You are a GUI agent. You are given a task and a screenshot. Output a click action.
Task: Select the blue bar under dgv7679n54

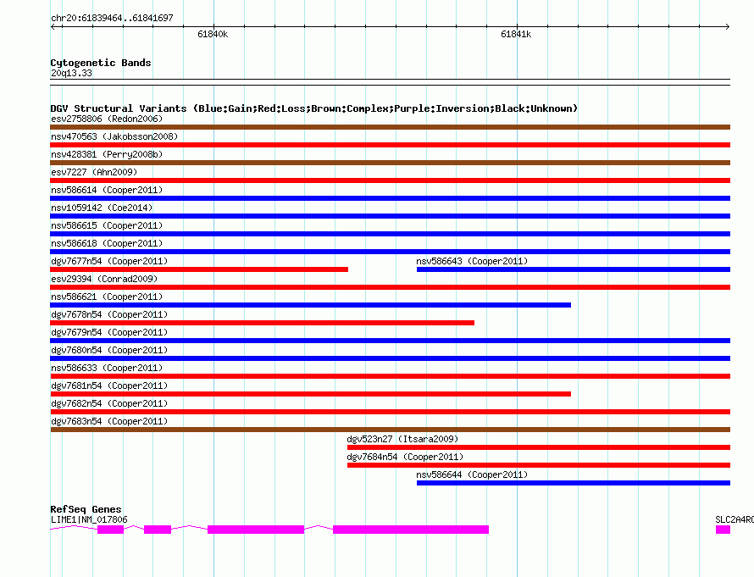pyautogui.click(x=390, y=341)
